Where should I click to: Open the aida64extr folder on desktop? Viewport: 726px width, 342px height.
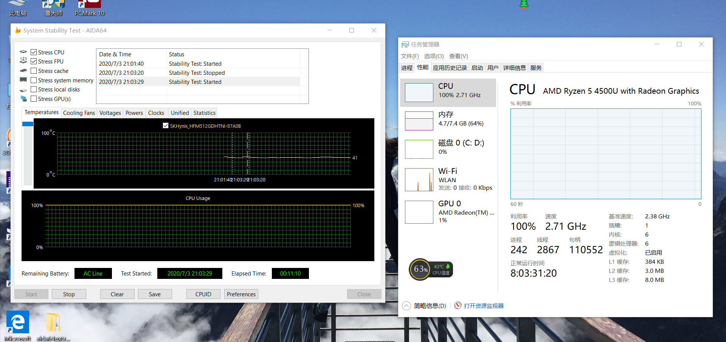pos(53,326)
